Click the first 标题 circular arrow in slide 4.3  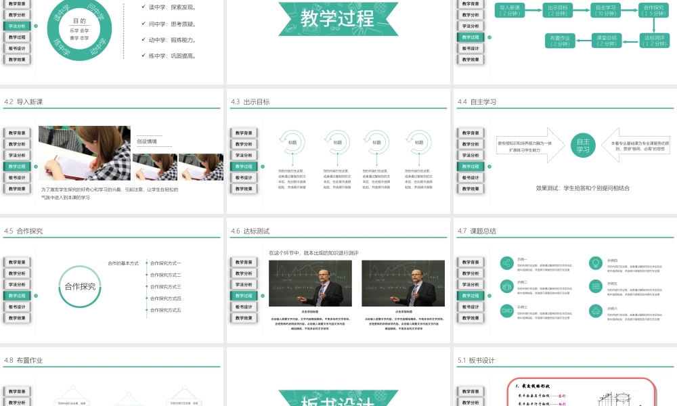[292, 143]
